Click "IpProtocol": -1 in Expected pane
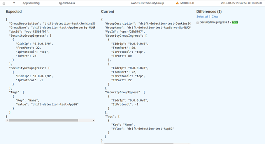The height and width of the screenshot is (144, 265). 30,80
